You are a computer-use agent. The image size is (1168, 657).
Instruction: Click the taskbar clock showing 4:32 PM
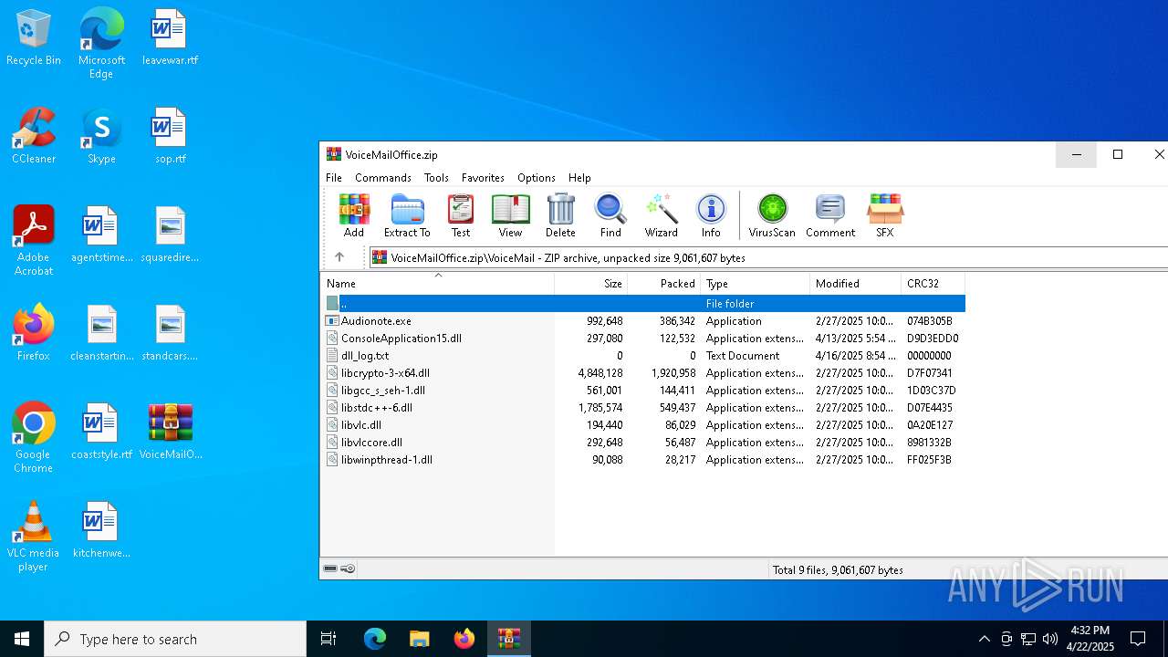coord(1090,639)
